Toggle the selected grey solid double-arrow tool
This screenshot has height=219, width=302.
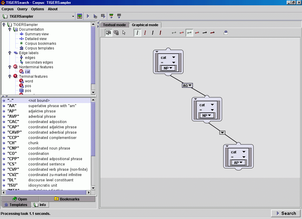pyautogui.click(x=189, y=33)
